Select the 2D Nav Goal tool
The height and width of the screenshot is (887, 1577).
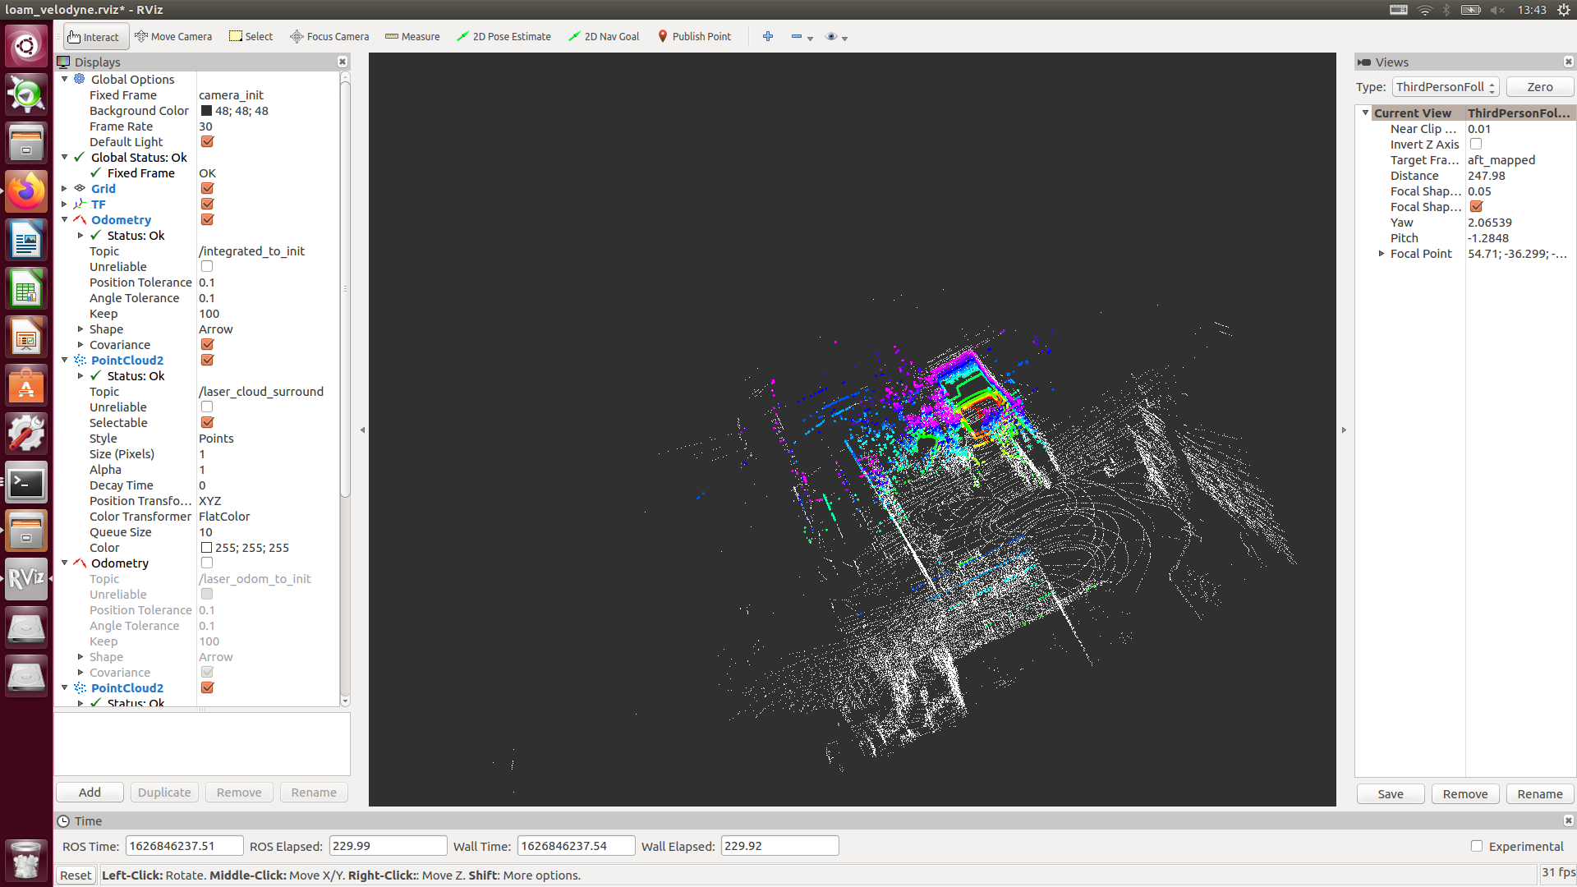click(604, 36)
